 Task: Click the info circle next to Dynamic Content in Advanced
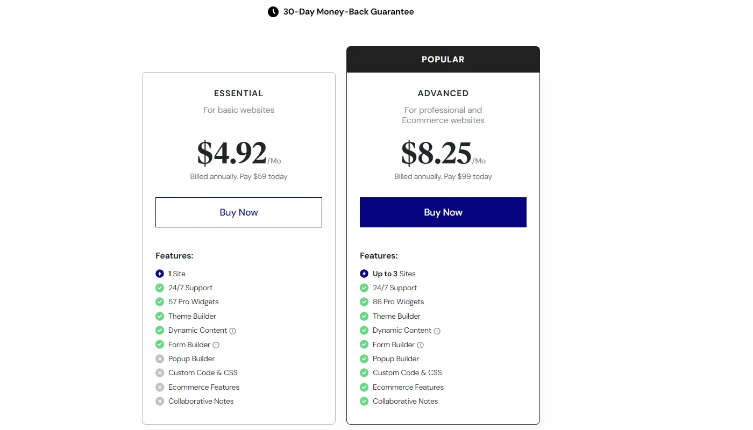pyautogui.click(x=438, y=331)
